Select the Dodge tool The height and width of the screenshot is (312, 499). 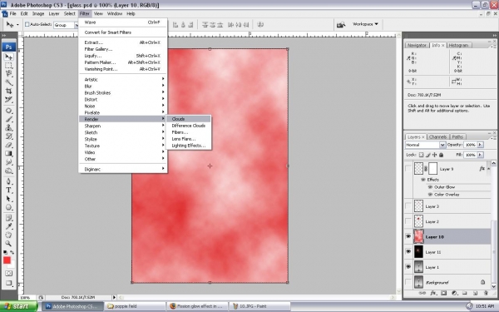pyautogui.click(x=8, y=171)
